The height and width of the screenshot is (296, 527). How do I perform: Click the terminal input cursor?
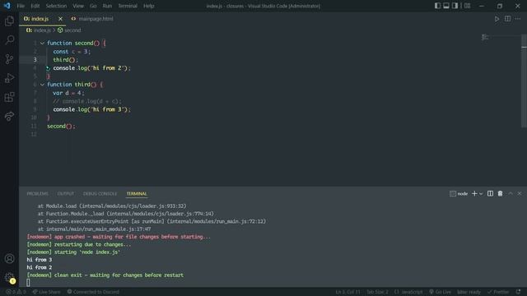tap(28, 283)
